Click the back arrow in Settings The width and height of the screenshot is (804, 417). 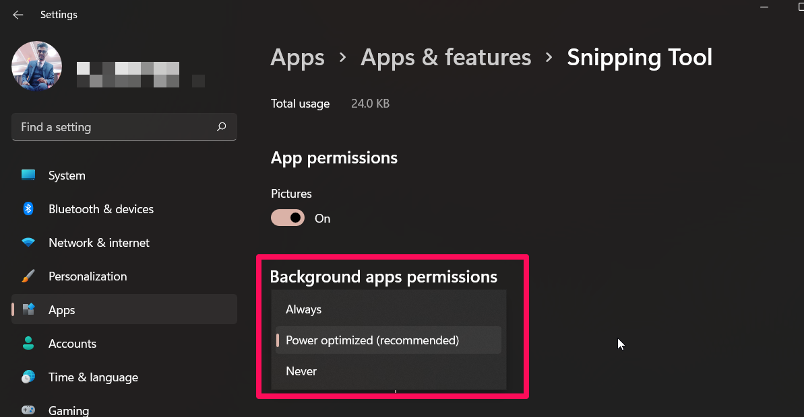coord(18,15)
